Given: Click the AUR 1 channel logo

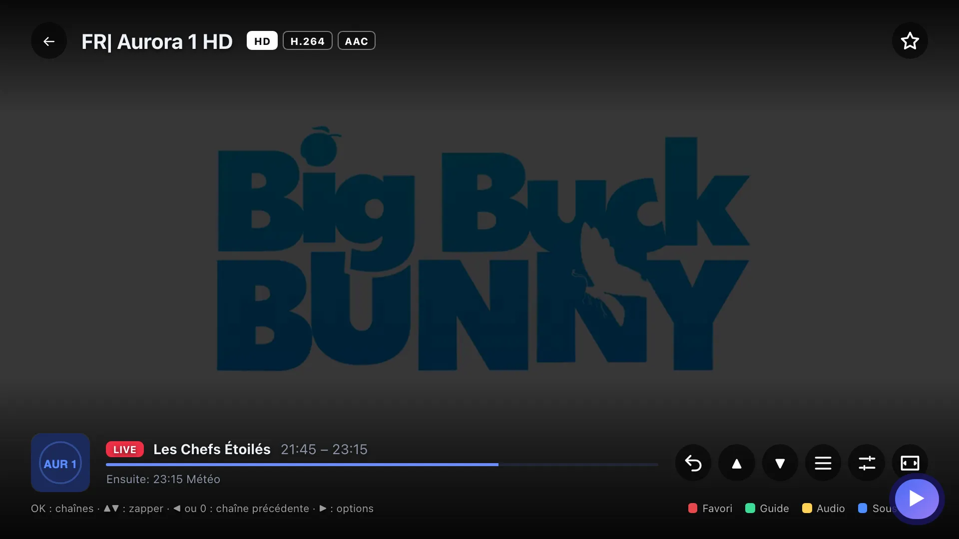Looking at the screenshot, I should [60, 463].
